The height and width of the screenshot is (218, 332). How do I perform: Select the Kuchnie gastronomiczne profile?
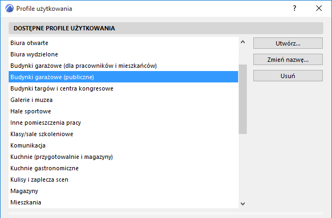click(124, 168)
